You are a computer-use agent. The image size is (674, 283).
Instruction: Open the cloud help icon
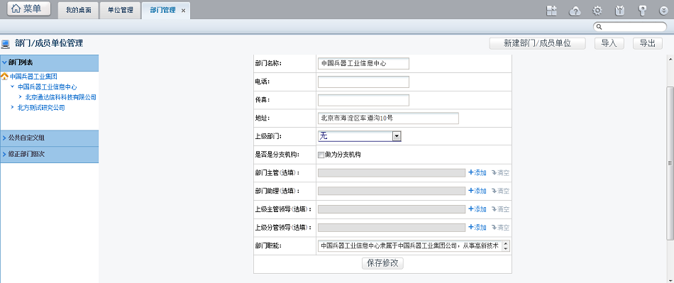(575, 11)
